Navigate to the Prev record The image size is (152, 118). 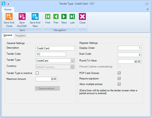[x=56, y=16]
